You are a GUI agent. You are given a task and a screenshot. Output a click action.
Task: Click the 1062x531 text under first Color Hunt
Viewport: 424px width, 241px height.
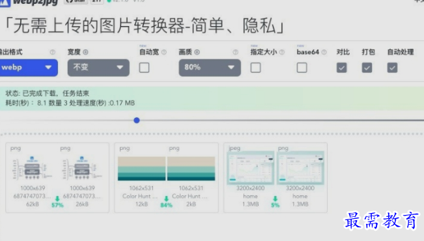(141, 188)
